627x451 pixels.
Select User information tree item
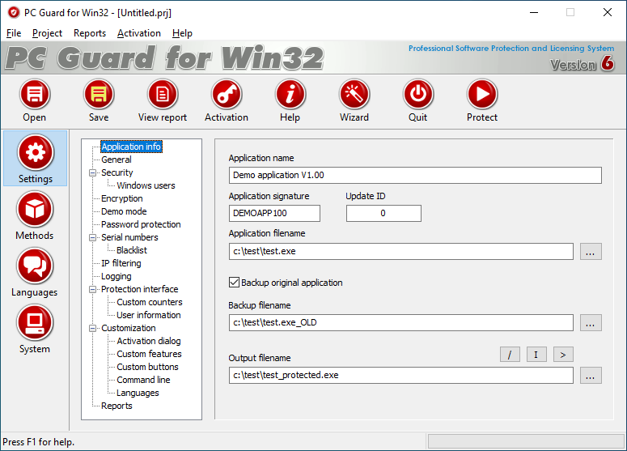[149, 315]
